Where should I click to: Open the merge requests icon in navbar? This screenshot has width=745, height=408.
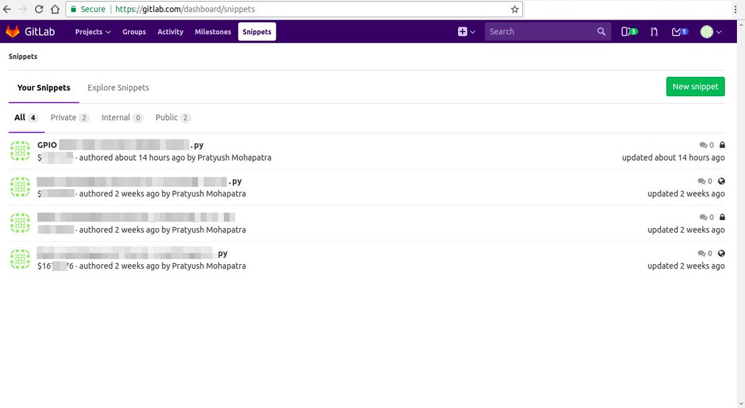[654, 32]
